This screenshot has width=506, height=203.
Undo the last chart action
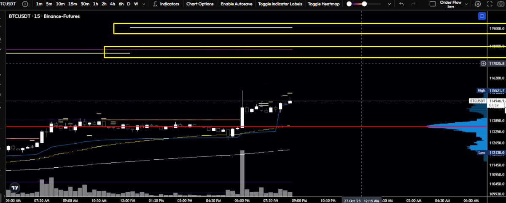[x=401, y=4]
